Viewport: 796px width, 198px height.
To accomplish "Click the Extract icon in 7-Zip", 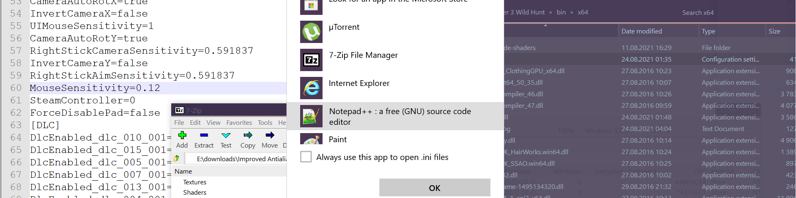I will [204, 135].
